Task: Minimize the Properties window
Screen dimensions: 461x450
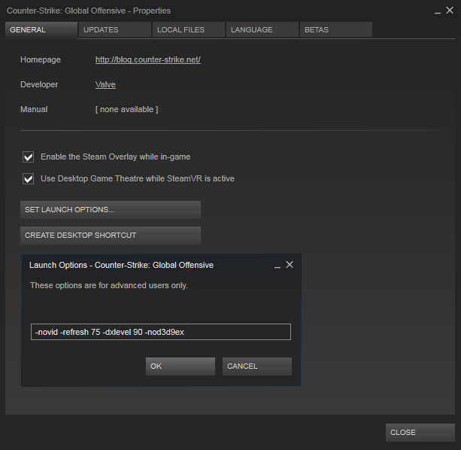Action: click(x=438, y=12)
